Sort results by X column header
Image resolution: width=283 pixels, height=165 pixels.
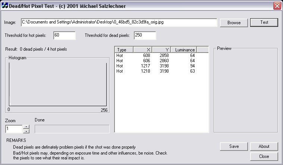pyautogui.click(x=142, y=50)
